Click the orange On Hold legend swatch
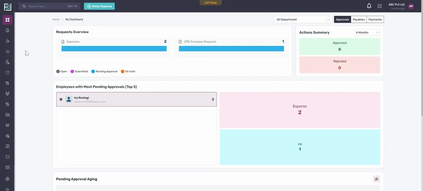This screenshot has width=423, height=191. click(x=123, y=71)
